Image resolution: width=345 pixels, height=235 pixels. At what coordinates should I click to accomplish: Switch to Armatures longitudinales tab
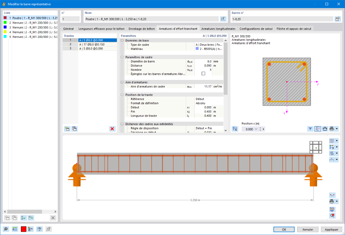pos(218,29)
